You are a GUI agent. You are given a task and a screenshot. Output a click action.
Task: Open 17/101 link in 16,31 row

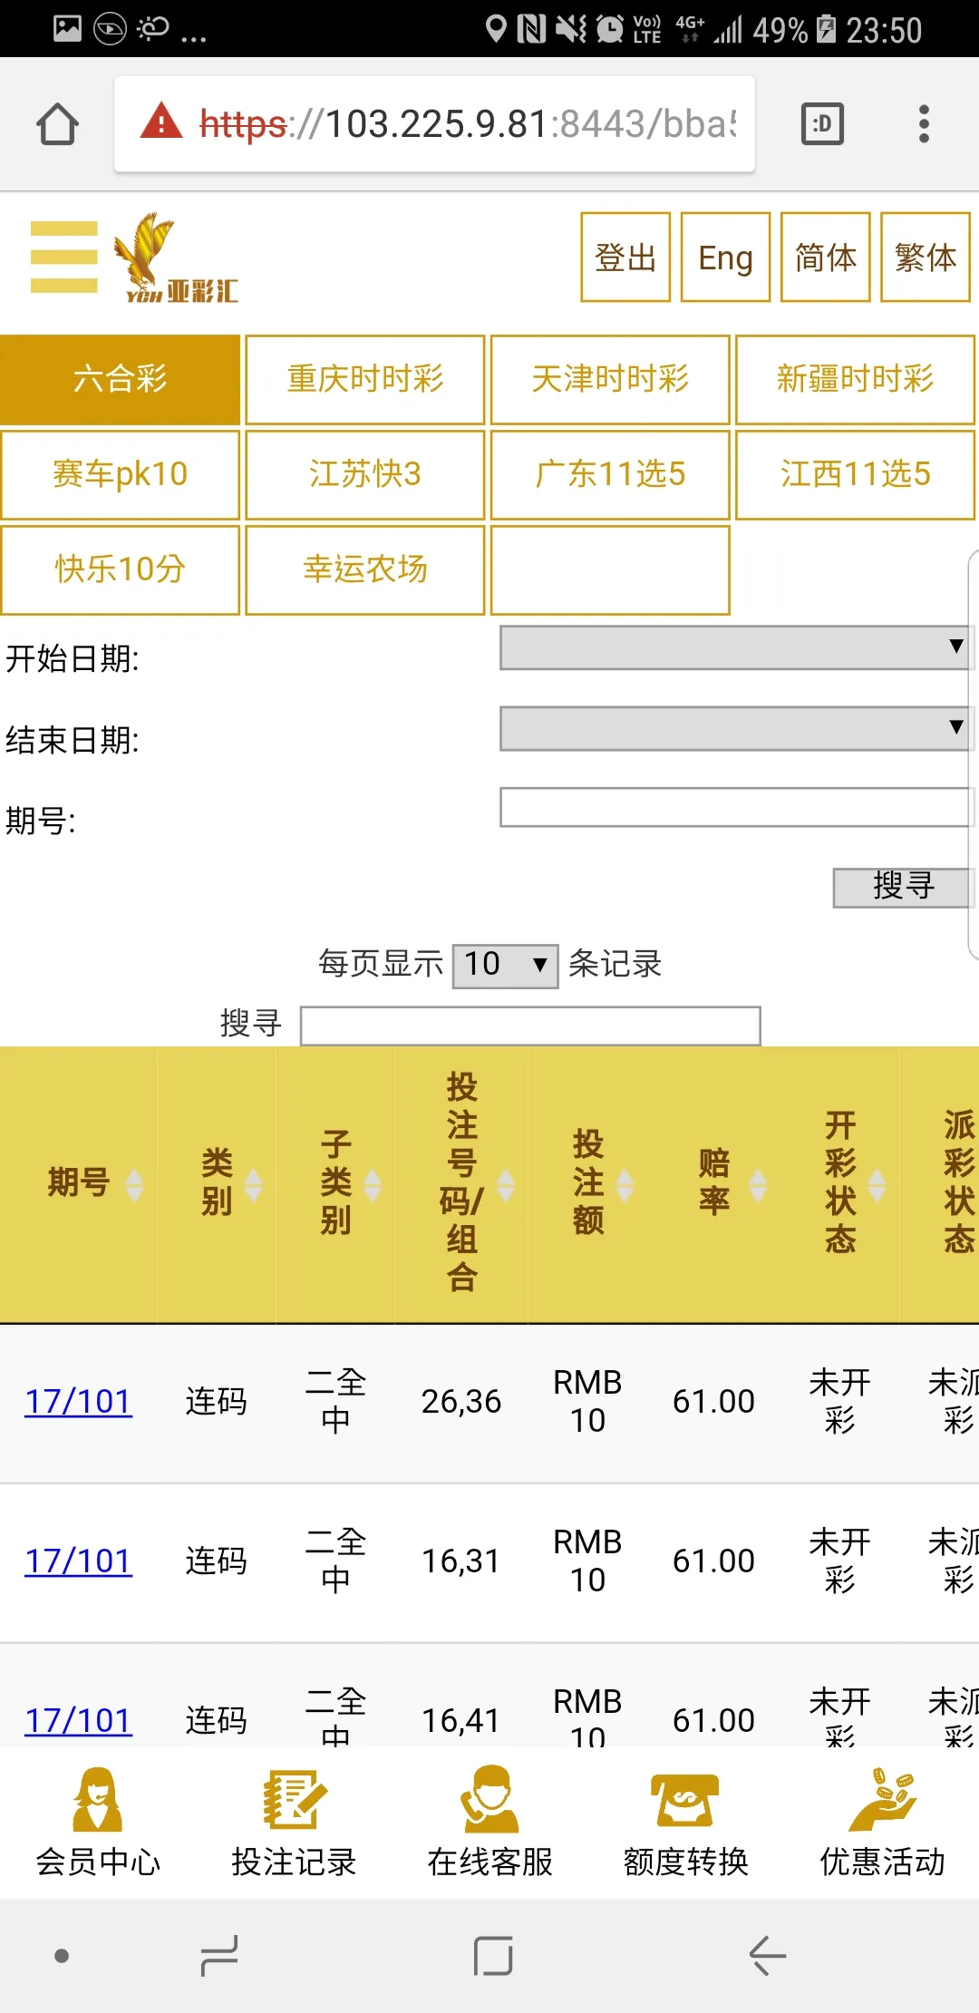tap(78, 1561)
